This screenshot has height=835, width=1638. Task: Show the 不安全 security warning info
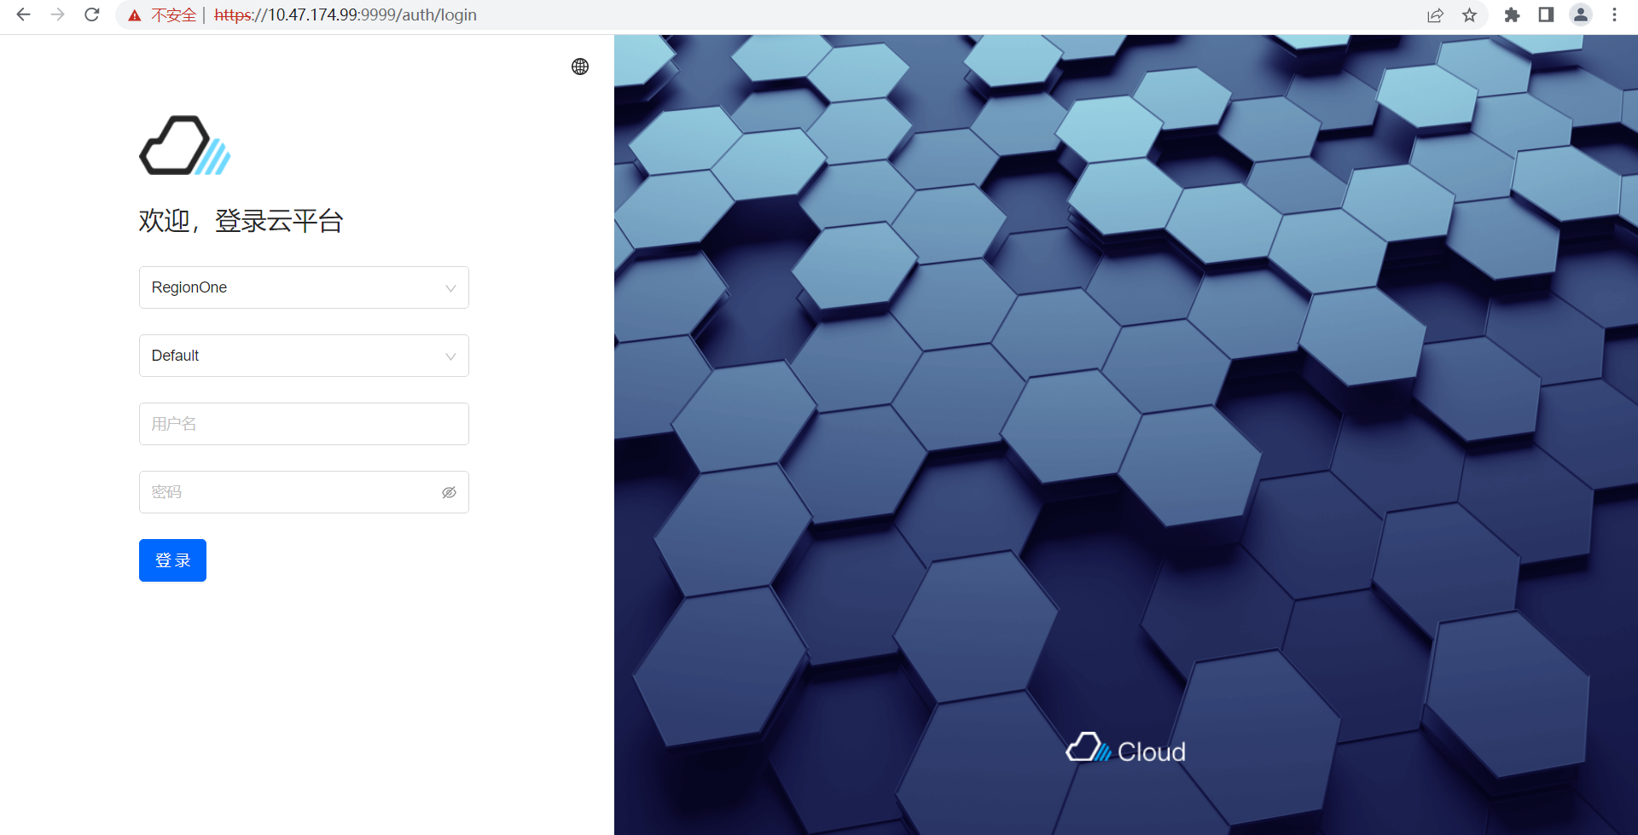(x=162, y=15)
